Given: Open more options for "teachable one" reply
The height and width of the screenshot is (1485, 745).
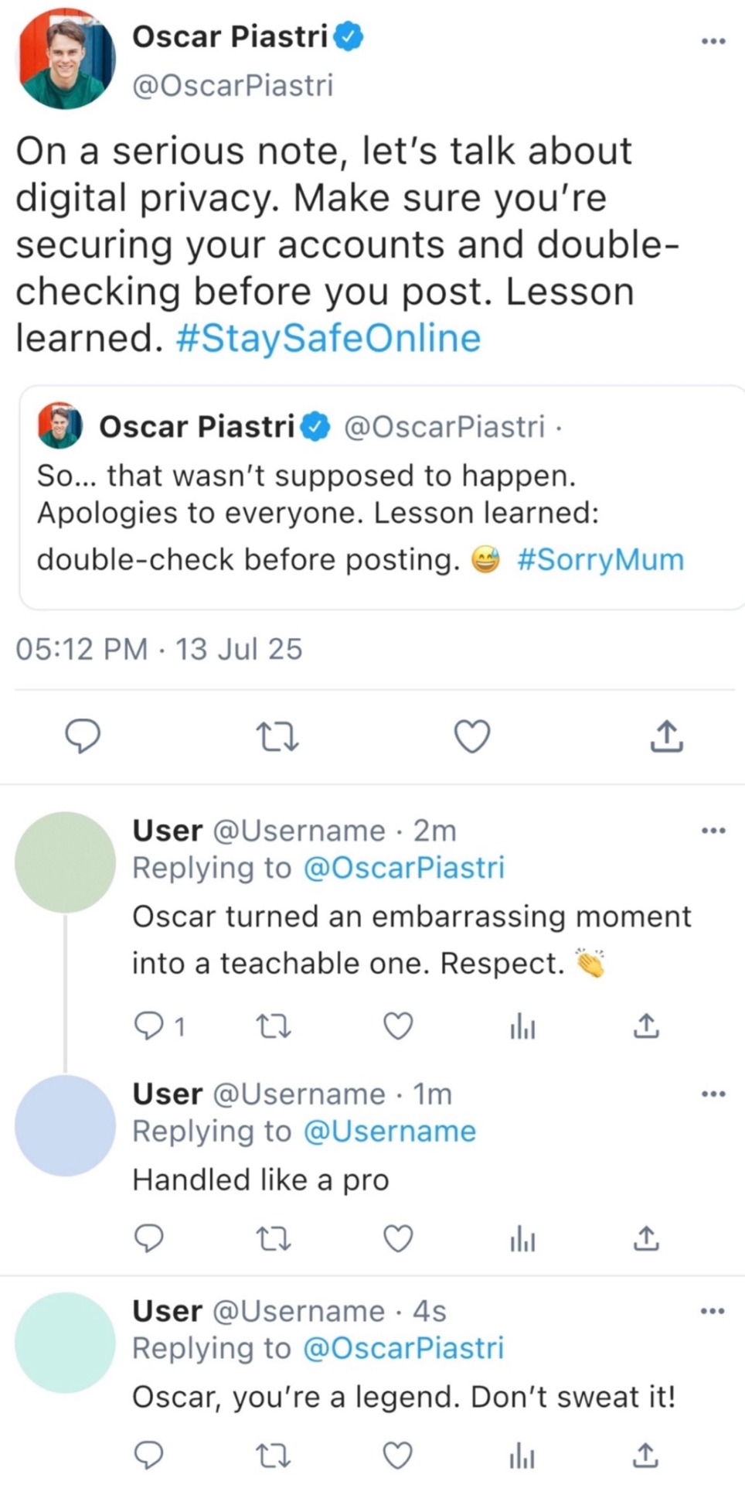Looking at the screenshot, I should point(713,831).
